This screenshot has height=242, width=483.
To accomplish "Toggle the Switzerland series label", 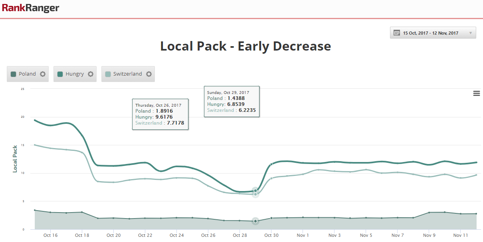I will 127,74.
